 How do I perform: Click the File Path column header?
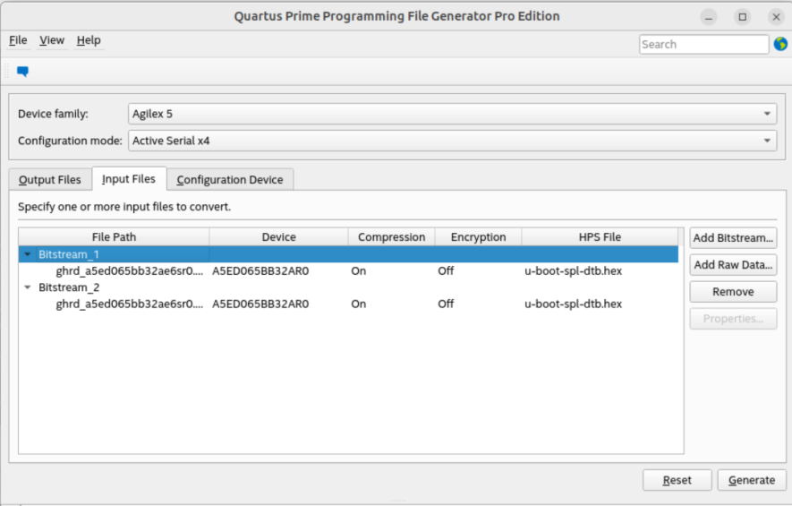114,237
